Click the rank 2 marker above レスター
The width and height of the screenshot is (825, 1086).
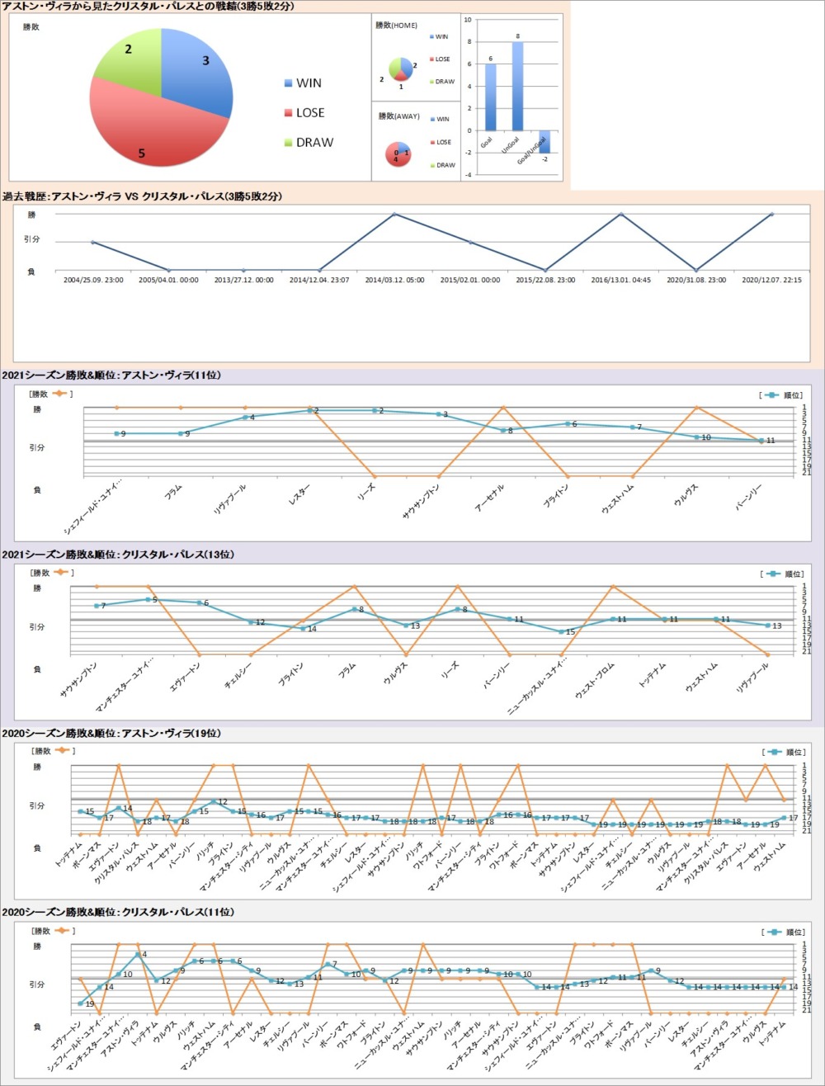309,410
